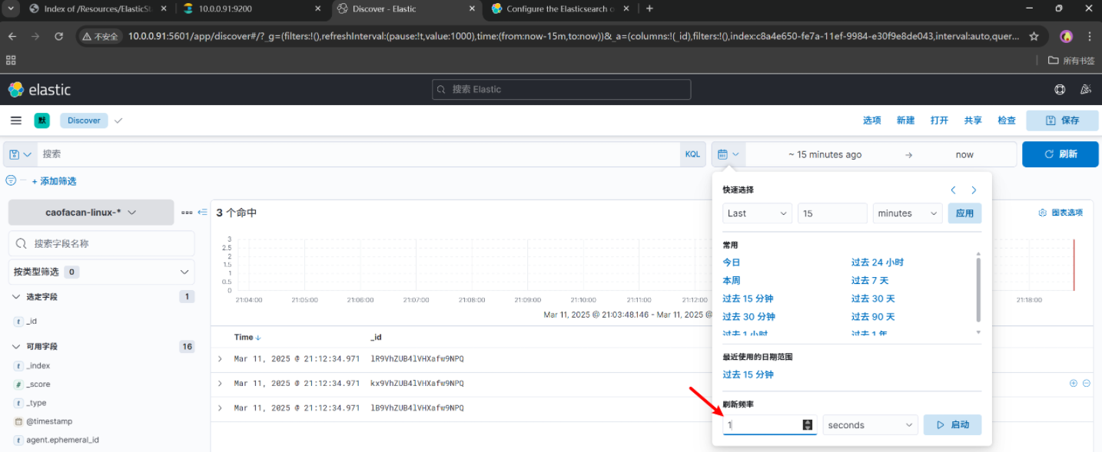Click the Discover breadcrumb badge

(84, 120)
